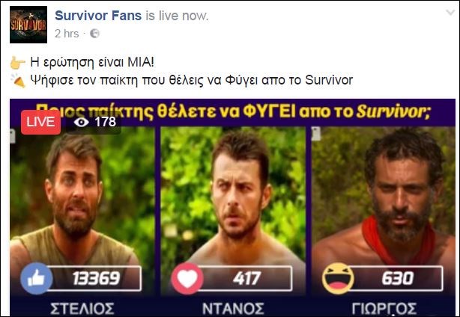Expand post options chevron at top right
Viewport: 460px width, 317px height.
pos(450,13)
